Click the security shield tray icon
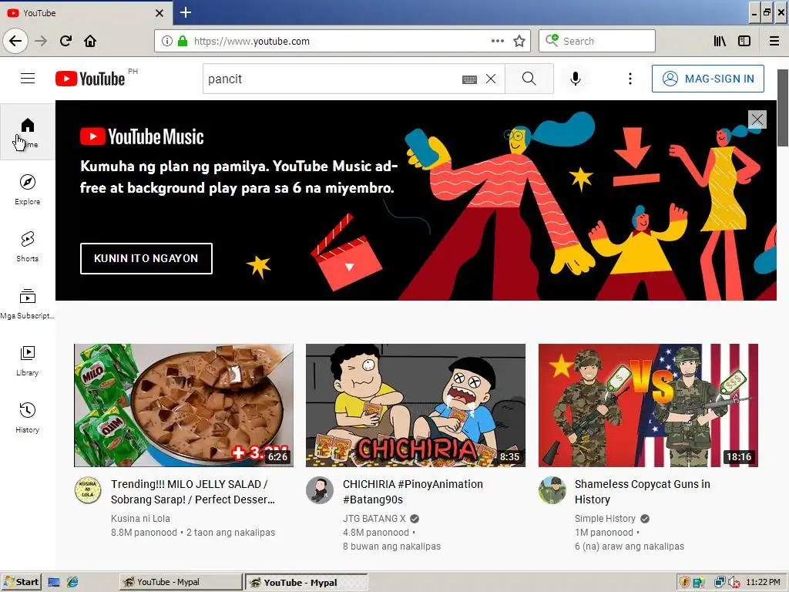 coord(684,583)
